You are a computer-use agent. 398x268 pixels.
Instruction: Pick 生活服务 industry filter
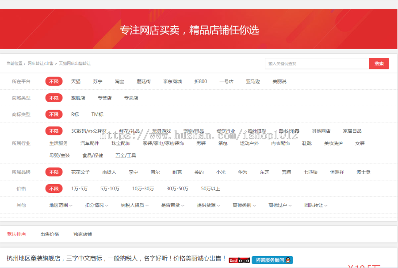59,143
